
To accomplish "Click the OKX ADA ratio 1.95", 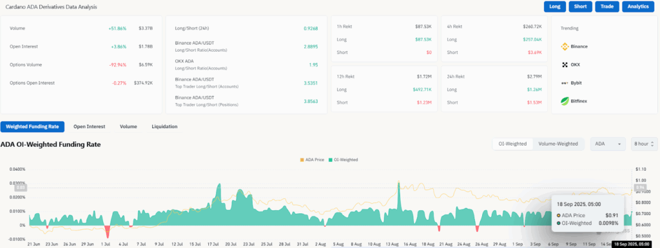I will pyautogui.click(x=314, y=64).
